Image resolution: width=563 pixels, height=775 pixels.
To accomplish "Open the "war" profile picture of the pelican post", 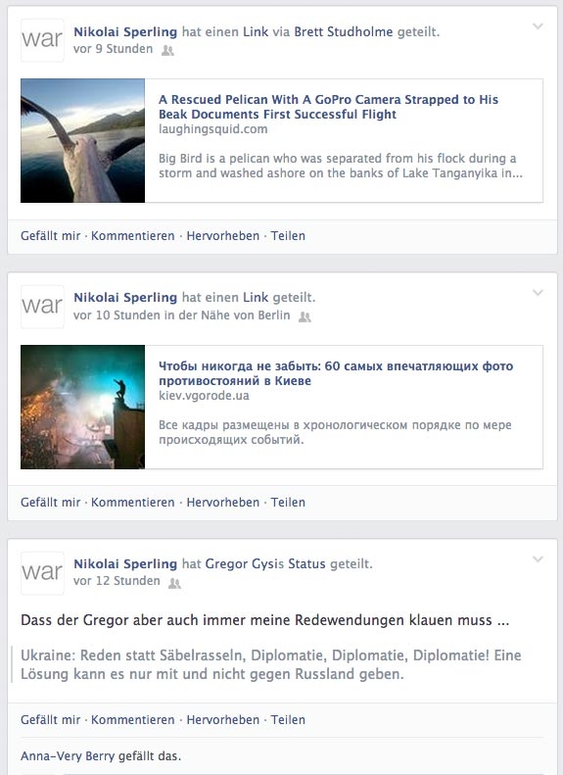I will click(x=42, y=40).
